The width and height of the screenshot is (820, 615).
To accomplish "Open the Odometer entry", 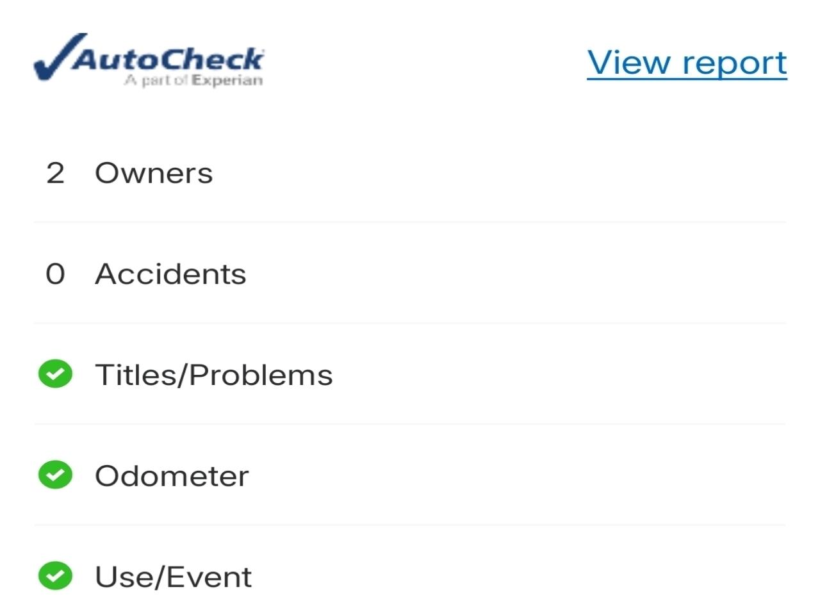I will click(x=172, y=476).
